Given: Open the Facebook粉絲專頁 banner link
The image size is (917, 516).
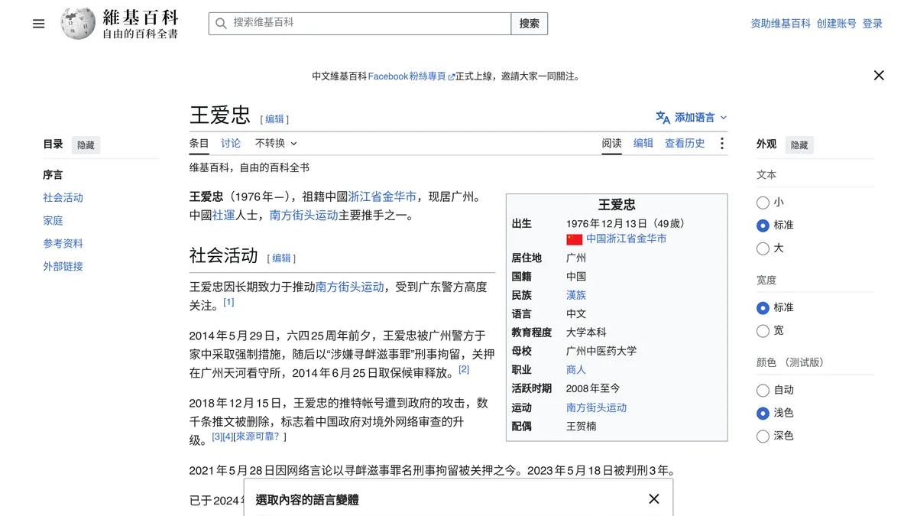Looking at the screenshot, I should click(x=411, y=76).
